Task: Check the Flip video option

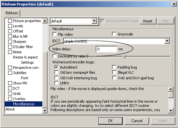Action: pyautogui.click(x=54, y=34)
